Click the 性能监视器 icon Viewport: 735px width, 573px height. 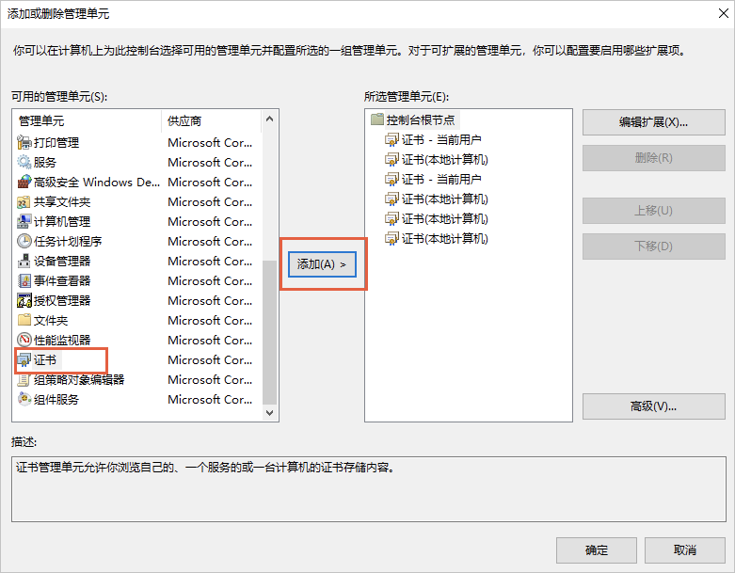pos(24,341)
